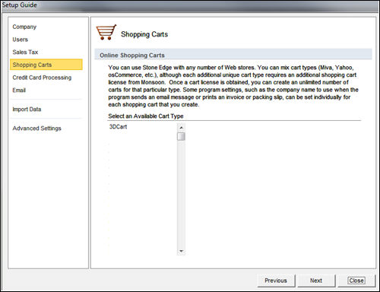Select the highlighted Shopping Carts sidebar item
Image resolution: width=380 pixels, height=292 pixels.
click(46, 65)
